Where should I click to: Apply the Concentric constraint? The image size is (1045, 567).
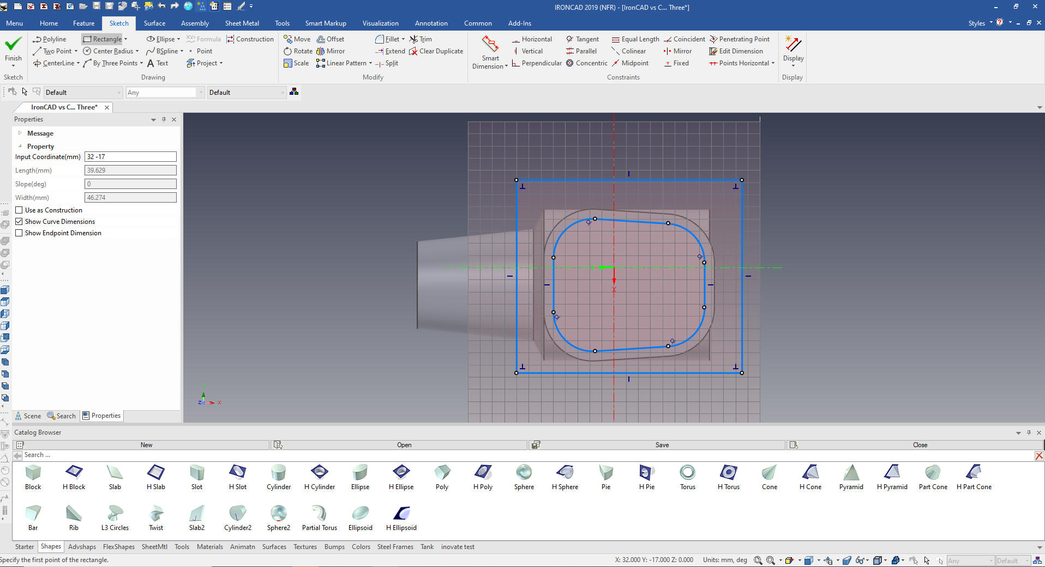point(586,63)
